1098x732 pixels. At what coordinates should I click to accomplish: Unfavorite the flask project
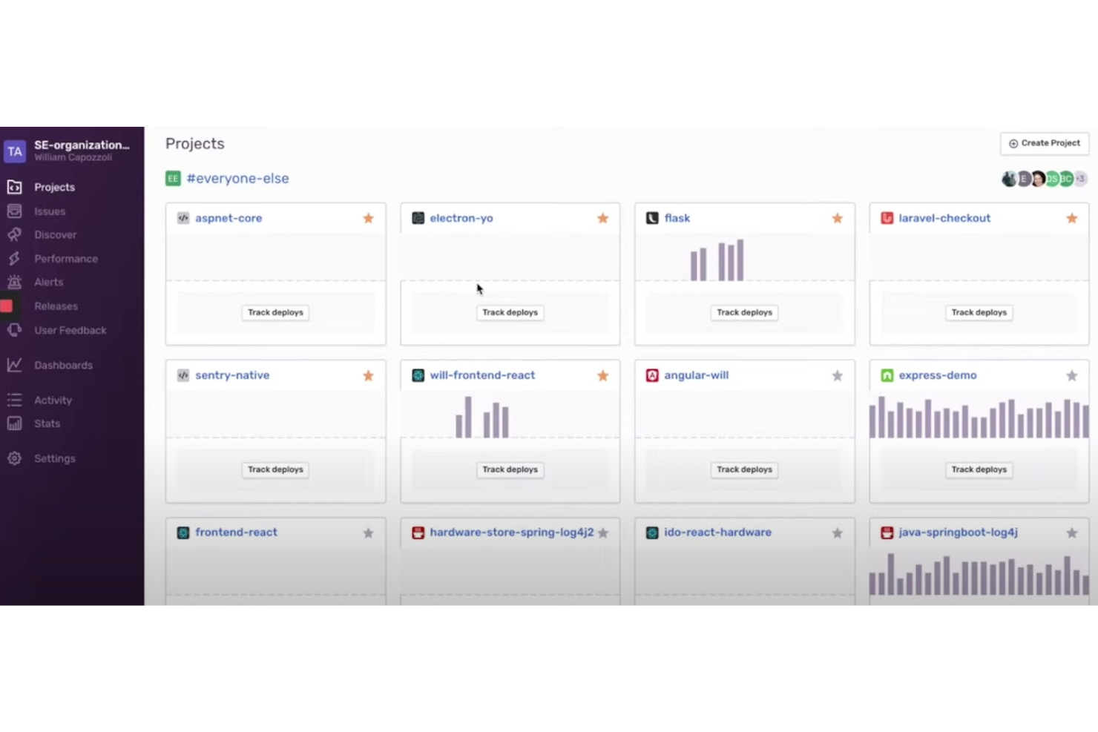837,218
